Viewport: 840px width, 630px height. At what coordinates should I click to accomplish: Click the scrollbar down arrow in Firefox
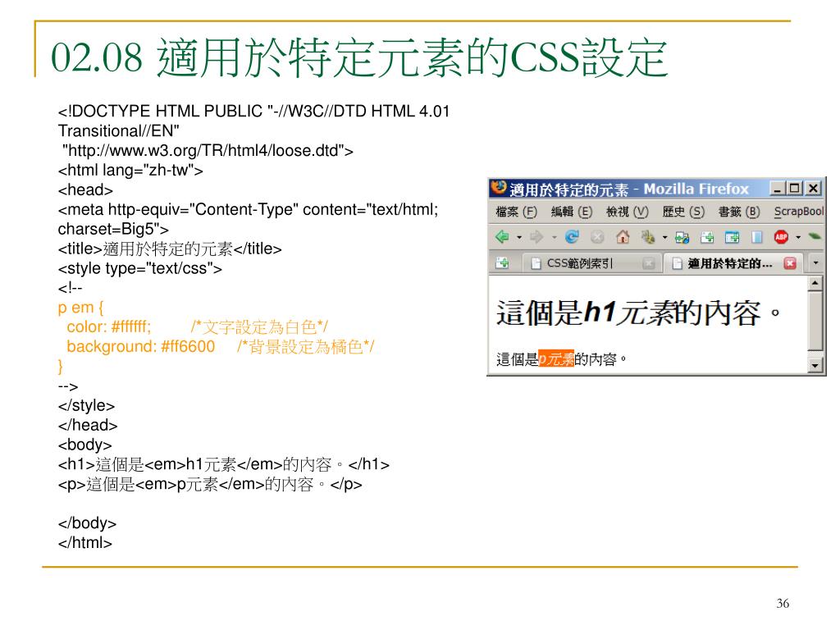[x=815, y=365]
